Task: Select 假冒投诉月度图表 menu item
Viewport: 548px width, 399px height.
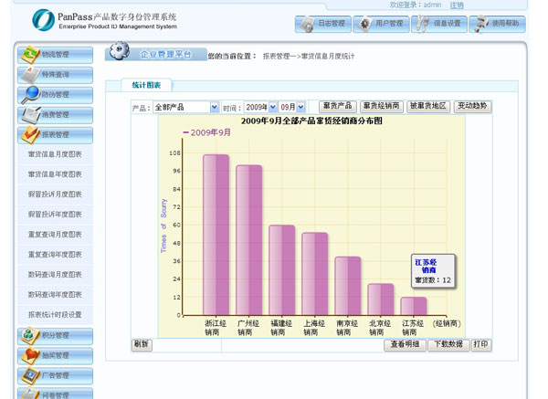Action: tap(55, 194)
